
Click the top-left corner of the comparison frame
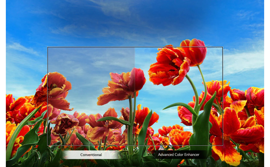(x=48, y=47)
